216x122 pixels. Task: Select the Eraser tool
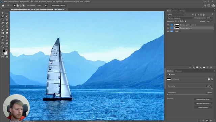click(7, 30)
